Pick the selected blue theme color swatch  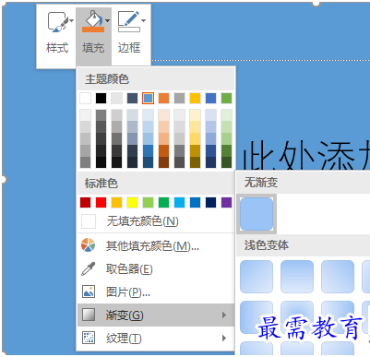click(148, 98)
